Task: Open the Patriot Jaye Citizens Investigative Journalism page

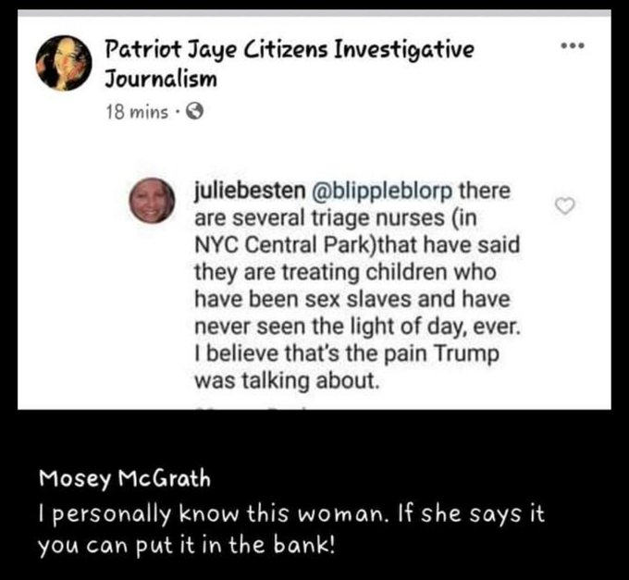Action: pyautogui.click(x=290, y=64)
